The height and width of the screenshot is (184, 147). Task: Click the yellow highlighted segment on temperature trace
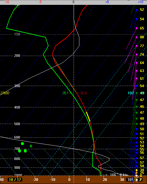coord(88,117)
